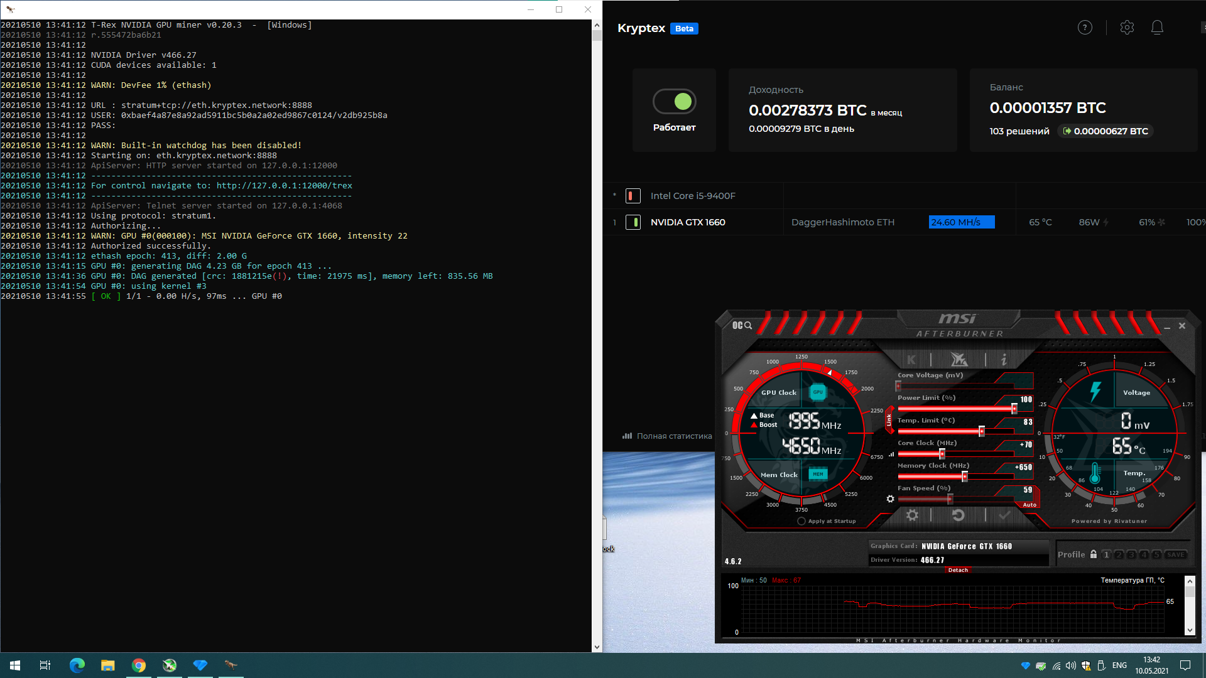The image size is (1206, 678).
Task: Toggle the Afterburner profile lock icon
Action: click(1094, 554)
